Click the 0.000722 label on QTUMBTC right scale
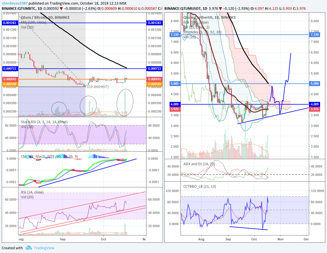This screenshot has width=327, height=253. click(154, 69)
